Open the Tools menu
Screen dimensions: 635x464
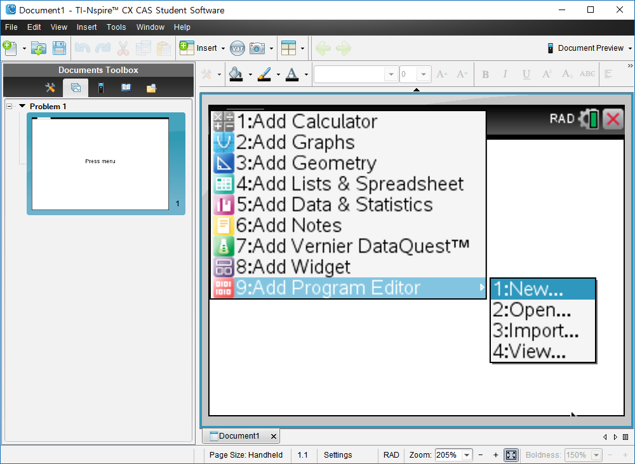click(116, 27)
